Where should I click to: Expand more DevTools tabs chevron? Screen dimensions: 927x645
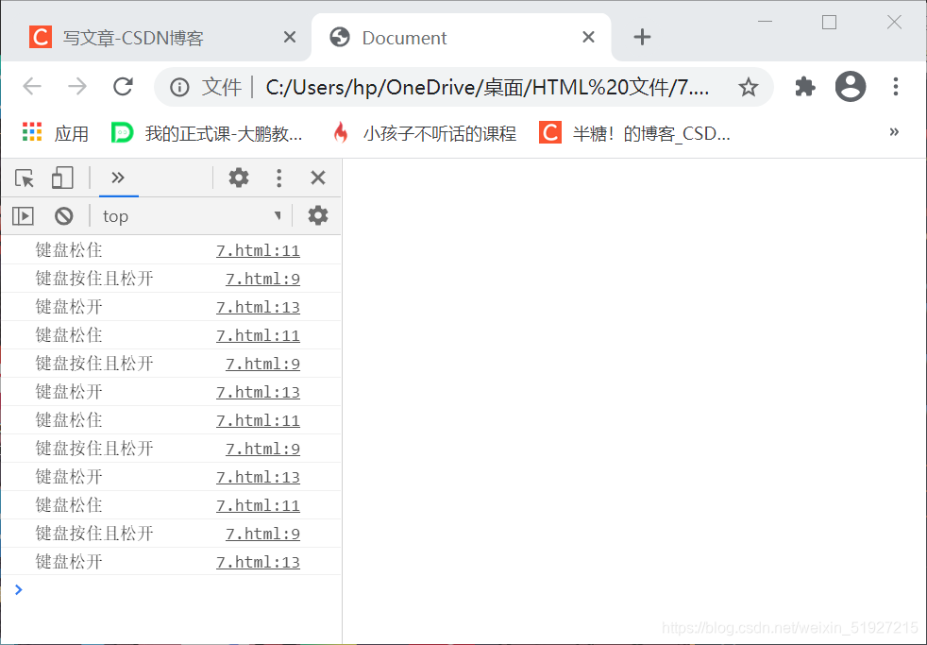pyautogui.click(x=118, y=178)
